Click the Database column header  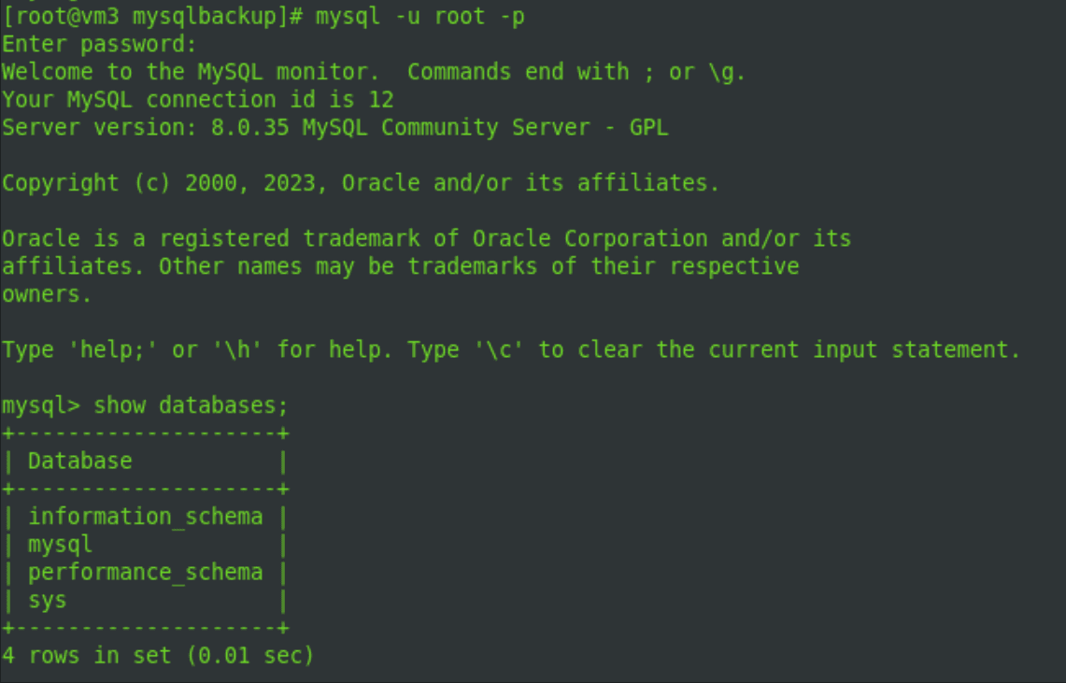tap(79, 461)
